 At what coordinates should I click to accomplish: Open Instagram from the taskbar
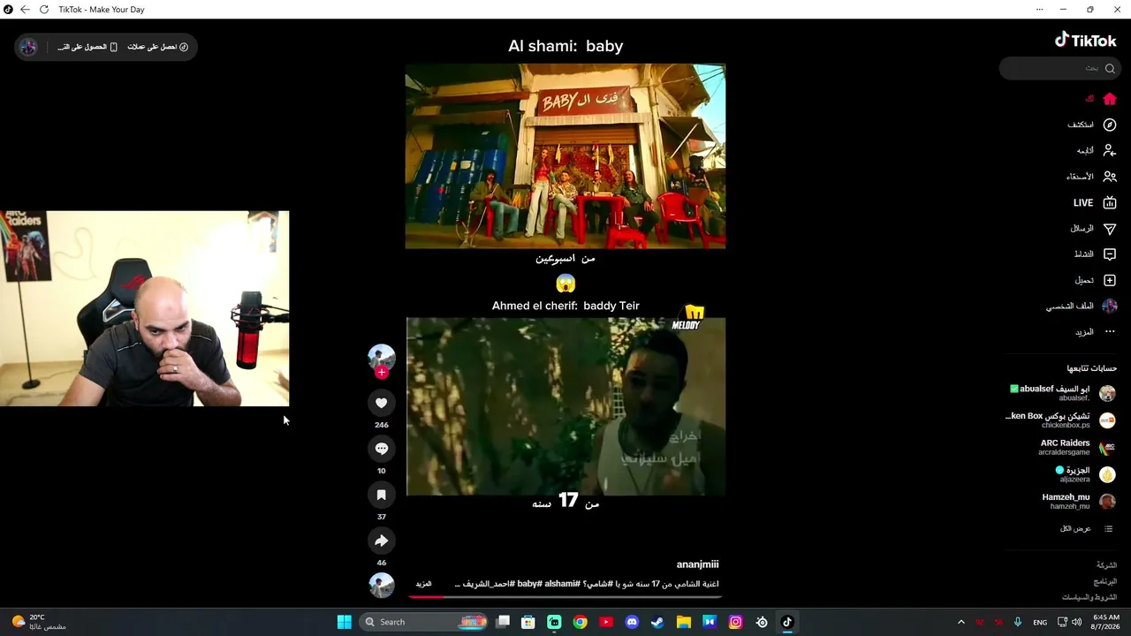[735, 622]
